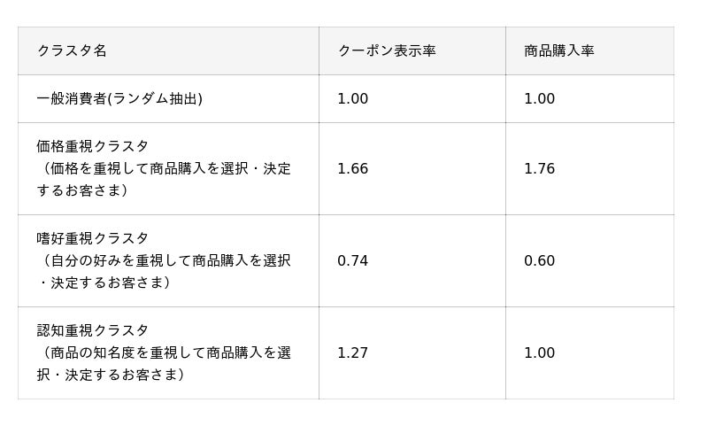Click the 1.76 purchase rate value

(x=539, y=168)
